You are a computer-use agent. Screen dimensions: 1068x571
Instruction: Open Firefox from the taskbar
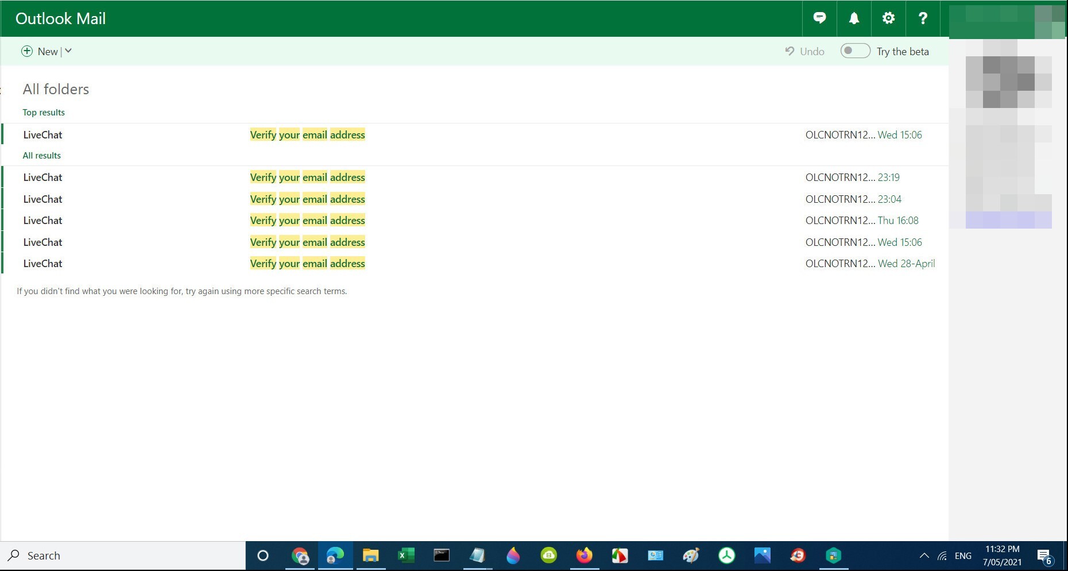(584, 555)
